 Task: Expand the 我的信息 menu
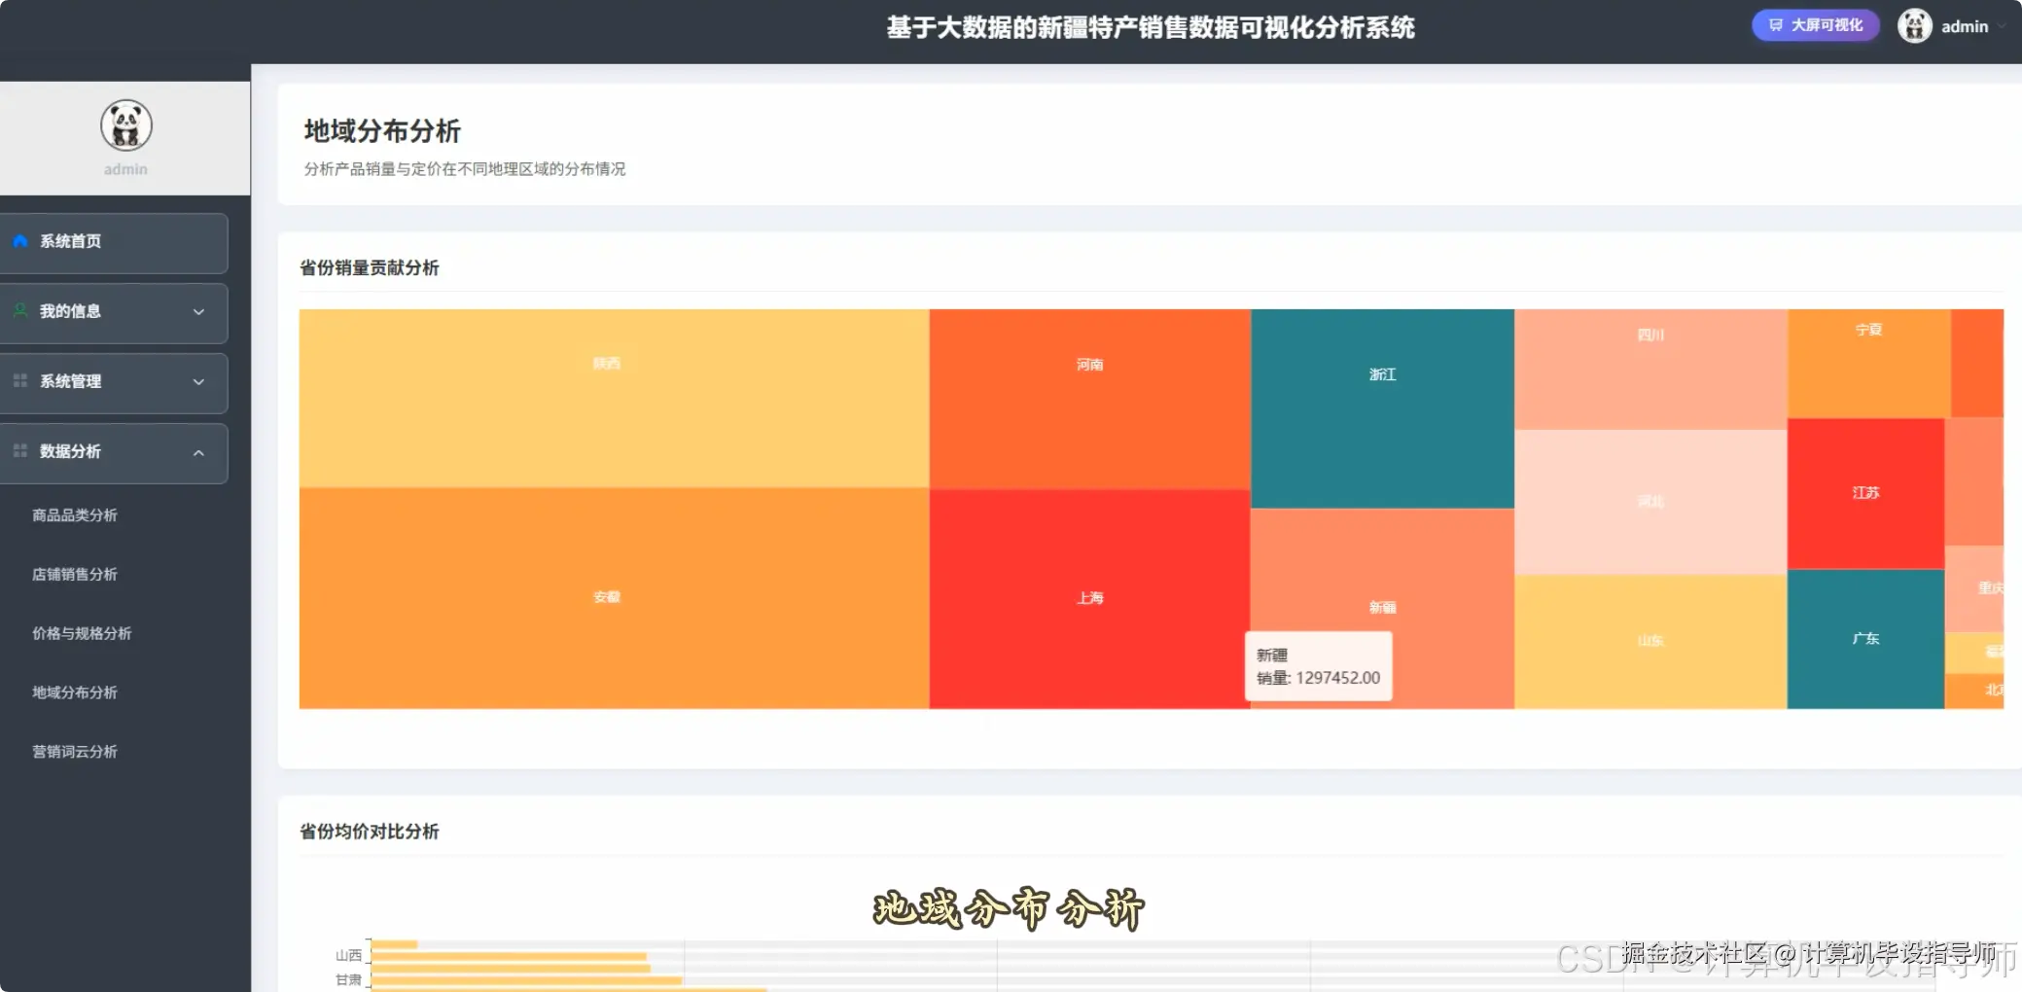[x=114, y=311]
